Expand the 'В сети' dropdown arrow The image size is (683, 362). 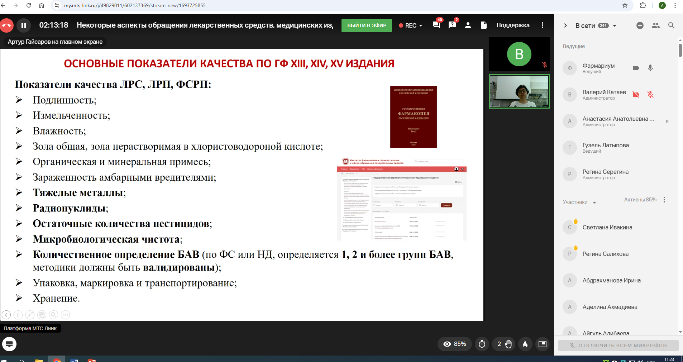[615, 26]
